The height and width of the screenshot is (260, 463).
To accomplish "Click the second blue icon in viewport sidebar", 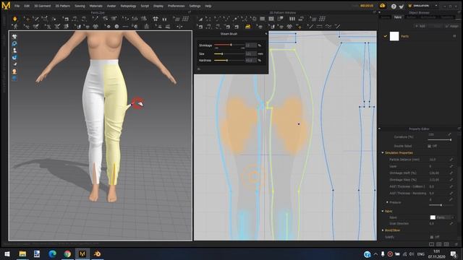I will coord(14,43).
